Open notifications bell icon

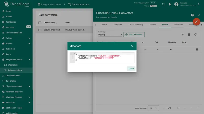170,4
